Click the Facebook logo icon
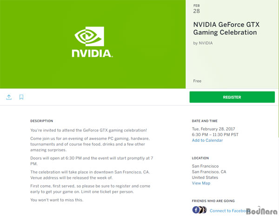The height and width of the screenshot is (216, 279). 196,210
